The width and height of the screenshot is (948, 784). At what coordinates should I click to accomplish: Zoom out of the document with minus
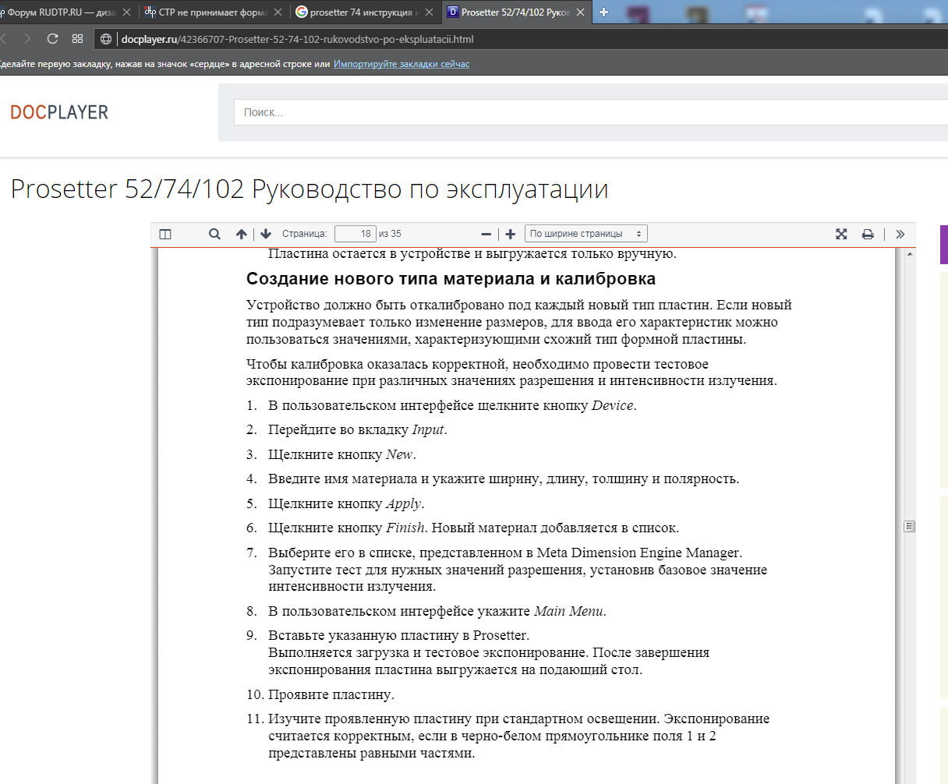click(486, 233)
